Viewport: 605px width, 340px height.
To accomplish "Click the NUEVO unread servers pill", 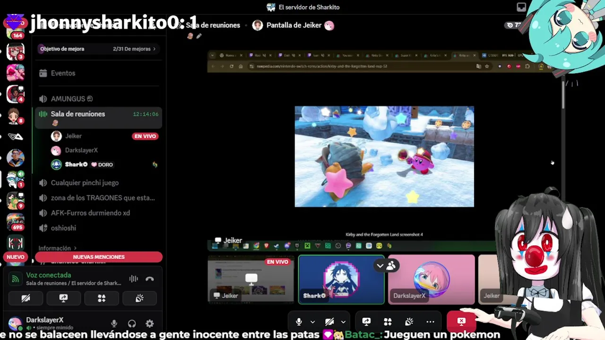I will pyautogui.click(x=15, y=257).
